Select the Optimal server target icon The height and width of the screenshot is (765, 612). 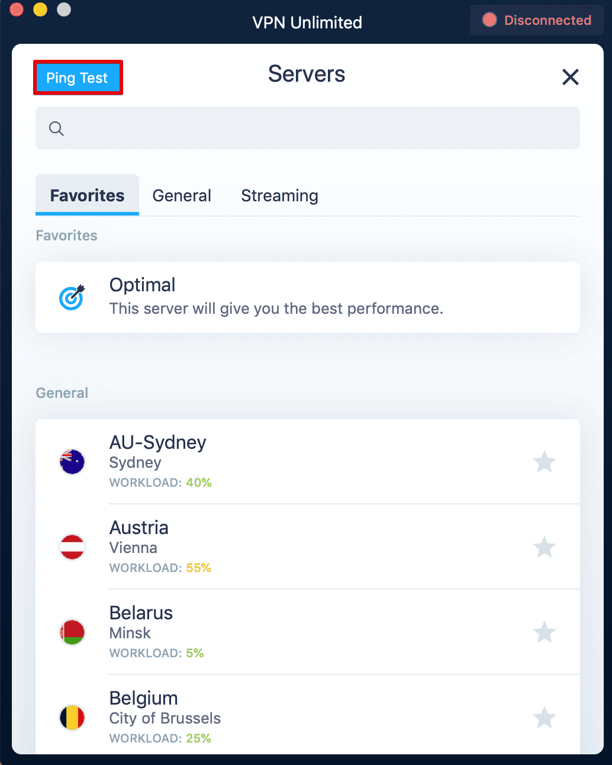tap(72, 297)
